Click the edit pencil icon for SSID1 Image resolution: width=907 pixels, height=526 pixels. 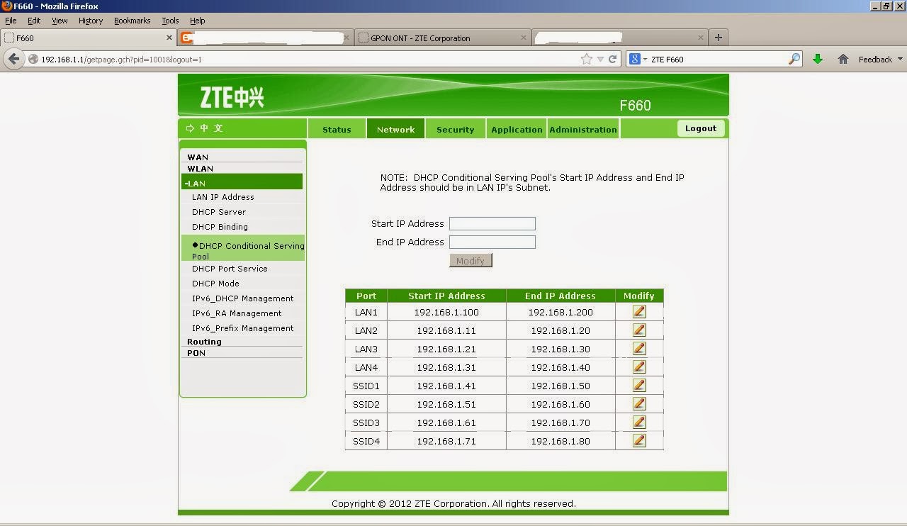(639, 385)
